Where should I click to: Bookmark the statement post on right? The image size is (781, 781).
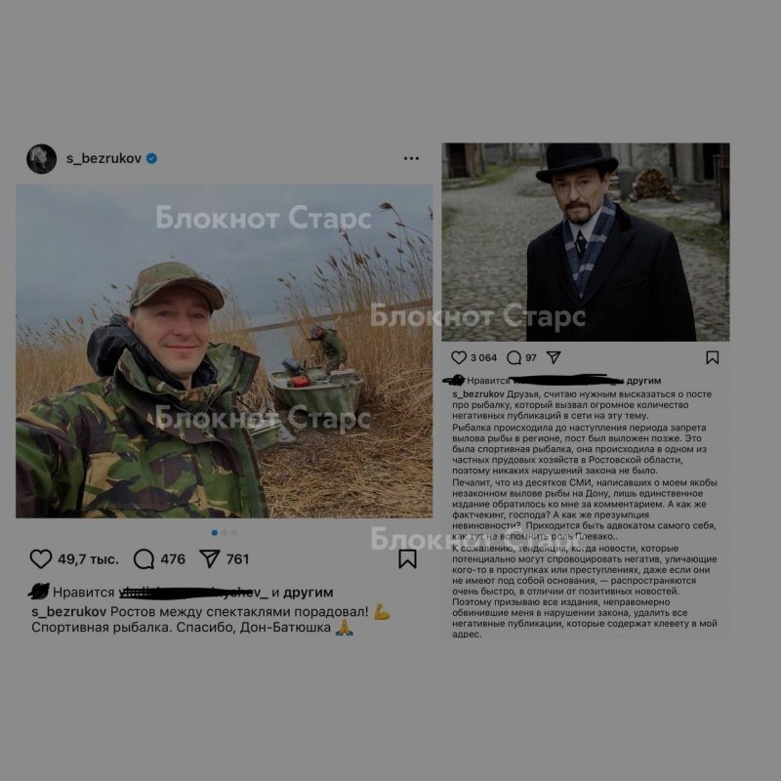[713, 357]
